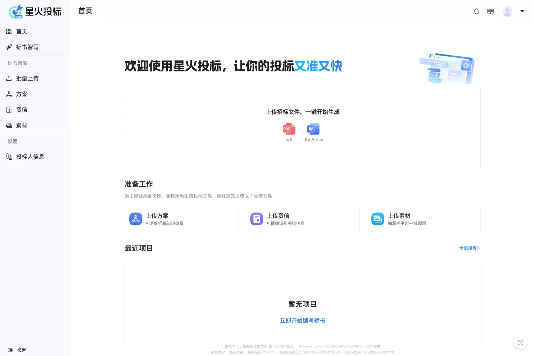
Task: Open 批量上传 in the sidebar
Action: click(x=36, y=78)
